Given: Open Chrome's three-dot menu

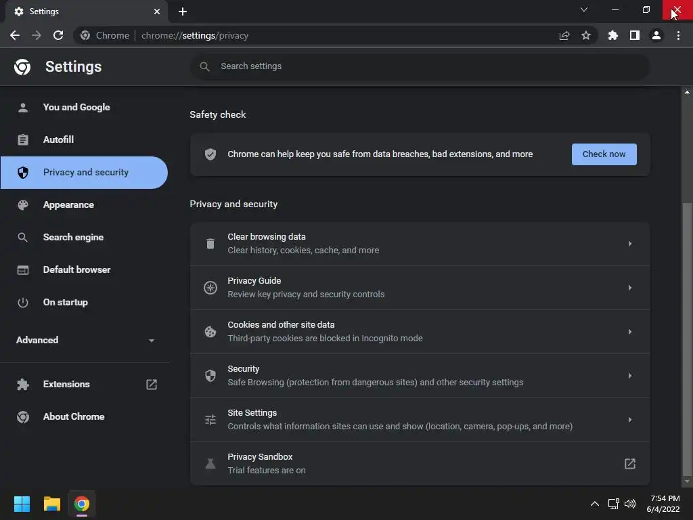Looking at the screenshot, I should click(678, 35).
